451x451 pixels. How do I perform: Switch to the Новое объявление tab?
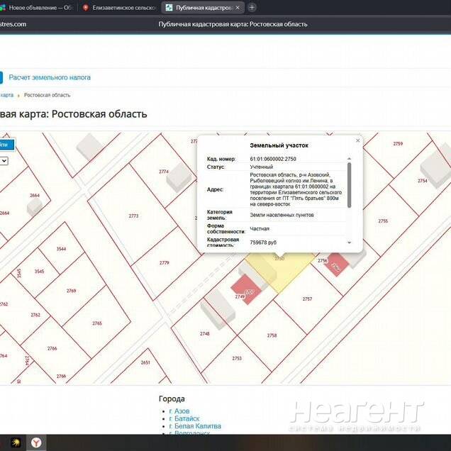(39, 7)
